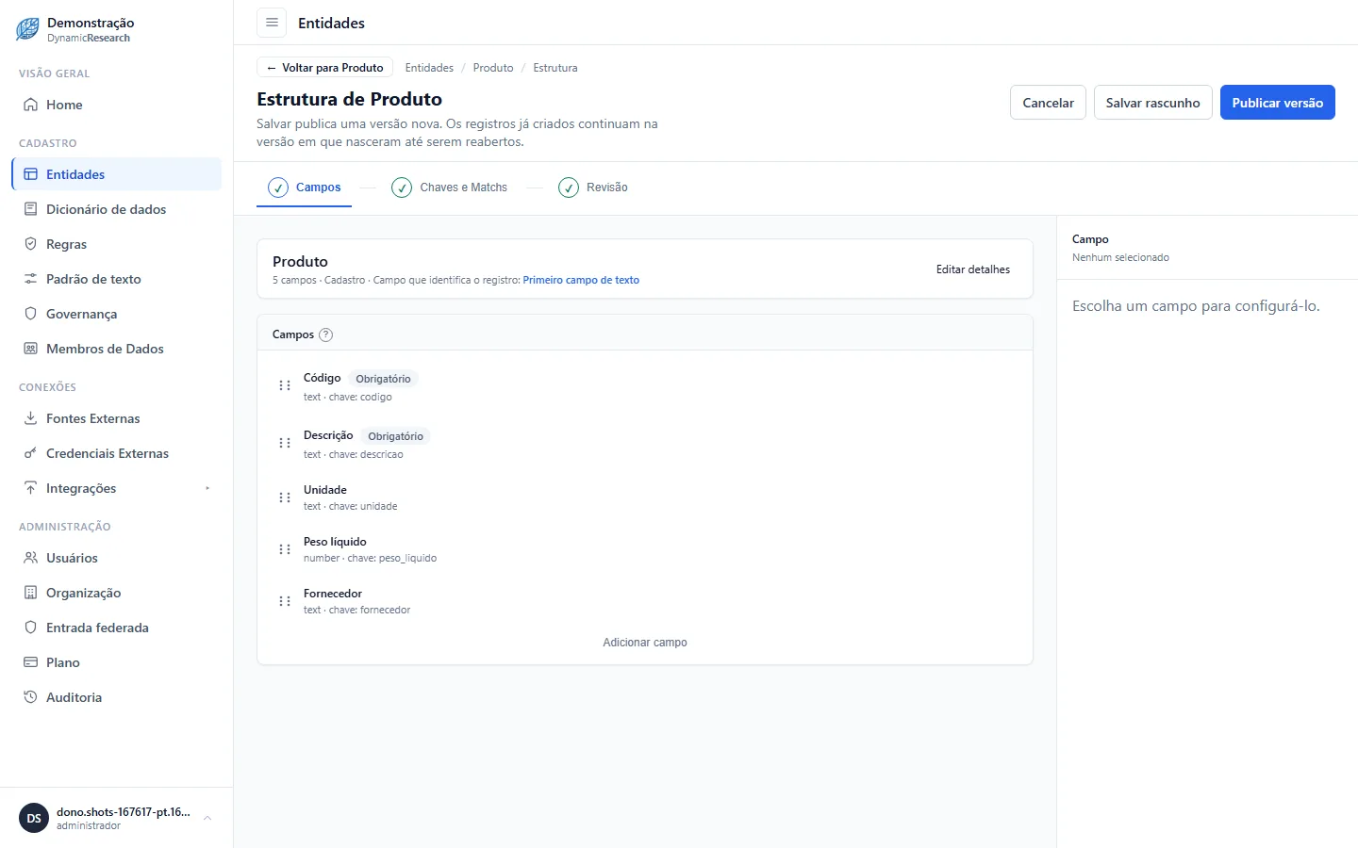Click the drag handle of Peso líquido

pos(284,549)
